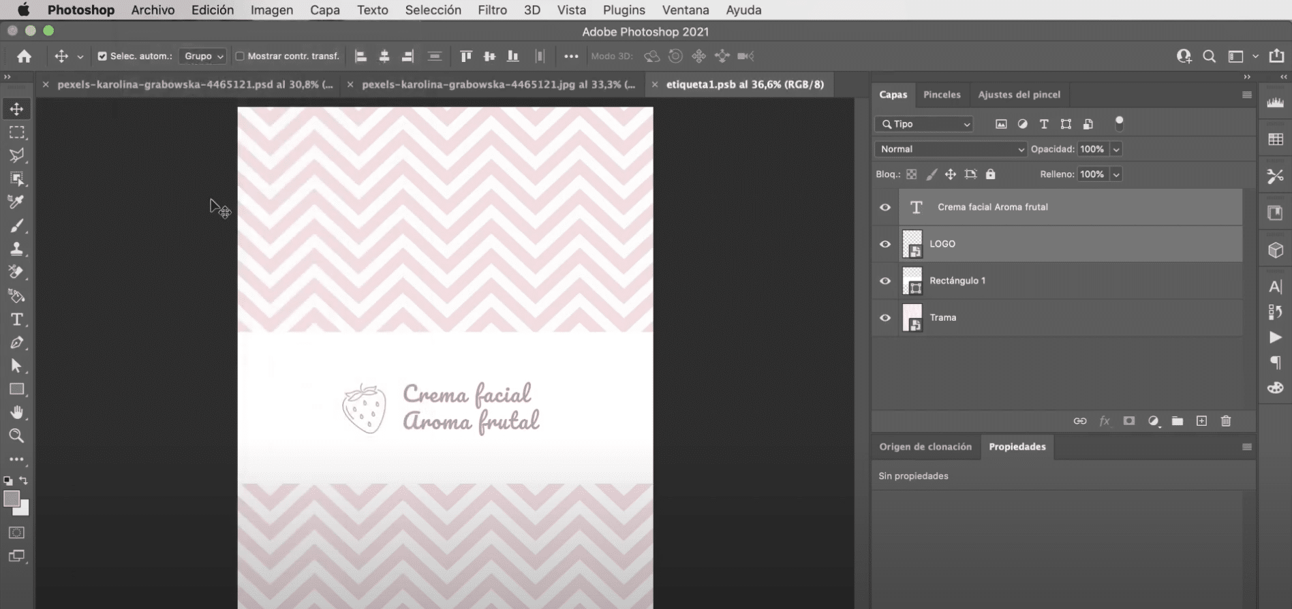Hide the Crema facial Aroma frutal layer
Image resolution: width=1292 pixels, height=609 pixels.
point(885,207)
